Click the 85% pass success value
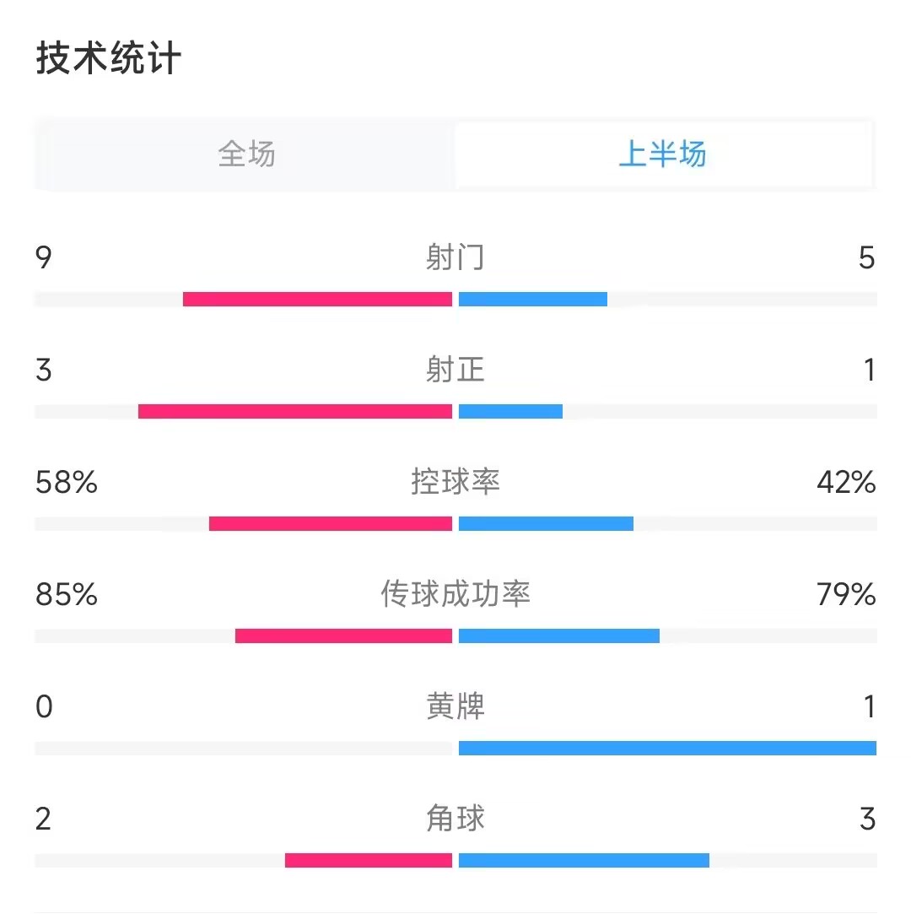This screenshot has width=911, height=914. (x=67, y=595)
